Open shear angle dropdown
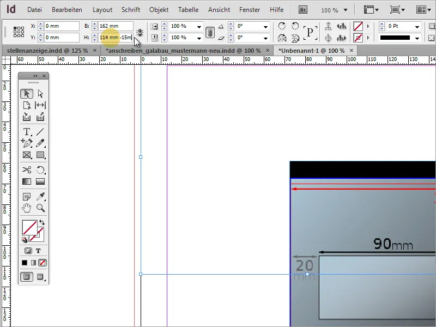This screenshot has width=436, height=327. (265, 38)
